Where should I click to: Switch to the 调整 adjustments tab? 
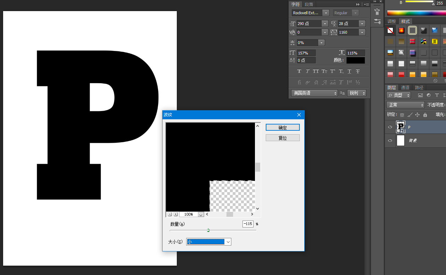(391, 22)
